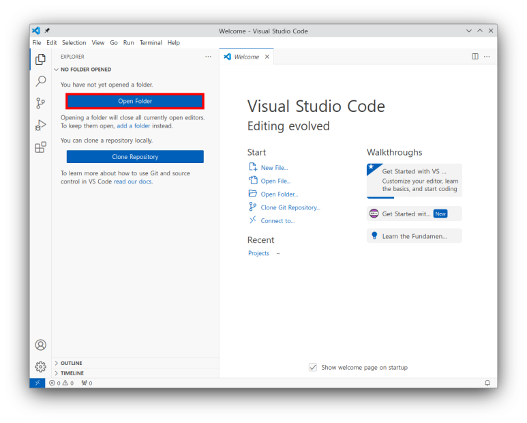
Task: Open the Go menu
Action: (x=114, y=43)
